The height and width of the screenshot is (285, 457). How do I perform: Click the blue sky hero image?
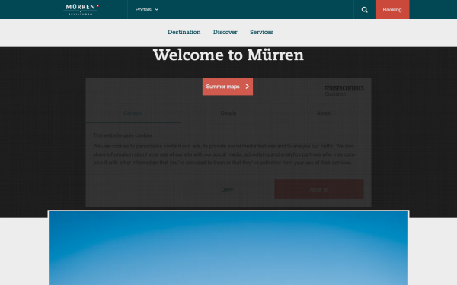tap(228, 248)
